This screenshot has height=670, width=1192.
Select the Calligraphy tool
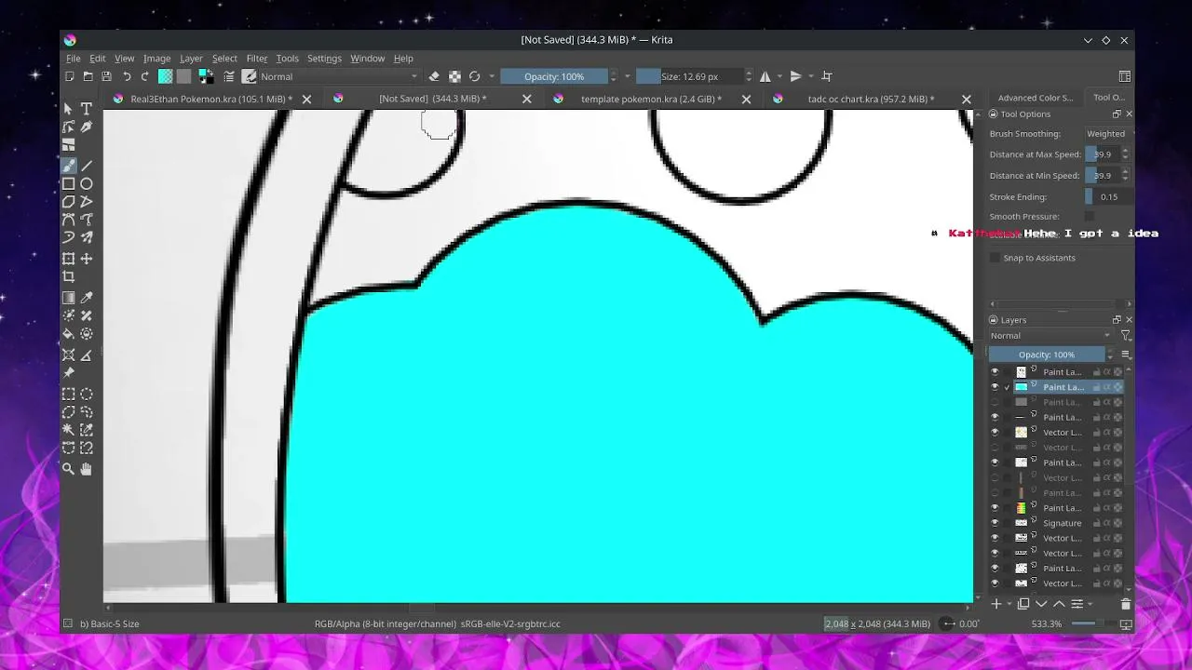click(x=87, y=127)
